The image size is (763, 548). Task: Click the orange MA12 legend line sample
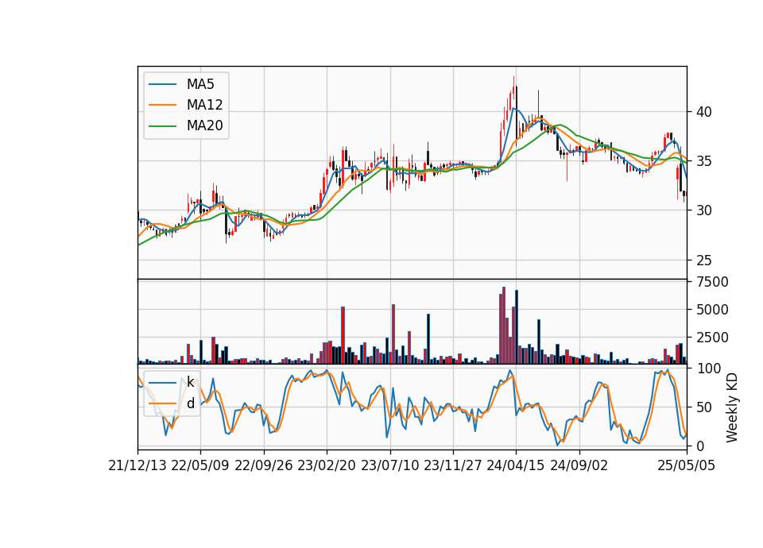(x=162, y=105)
